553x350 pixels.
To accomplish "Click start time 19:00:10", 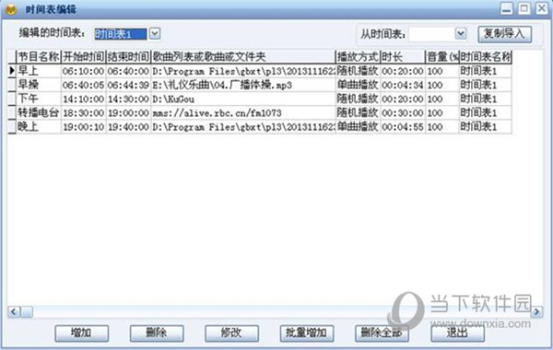I will [x=83, y=126].
